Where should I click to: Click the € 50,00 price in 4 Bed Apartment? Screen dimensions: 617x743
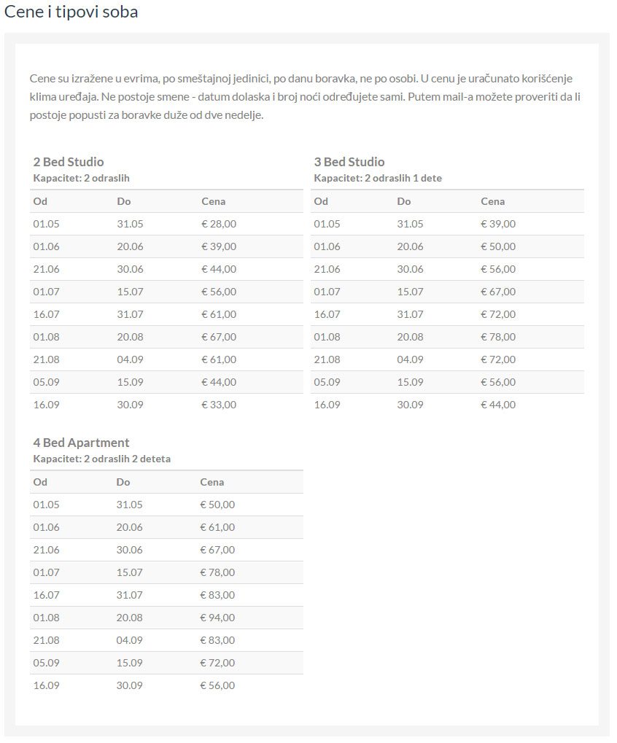pos(217,505)
